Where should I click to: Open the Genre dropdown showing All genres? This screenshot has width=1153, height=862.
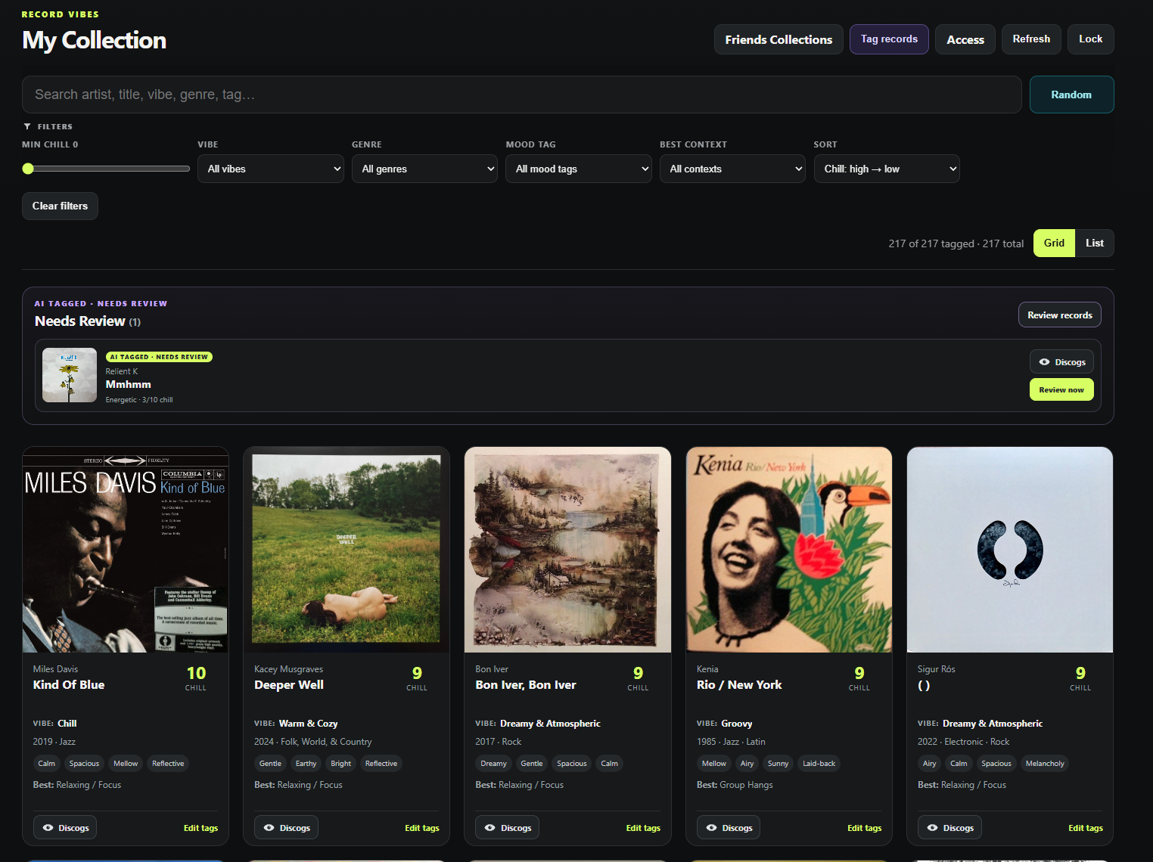[x=424, y=169]
